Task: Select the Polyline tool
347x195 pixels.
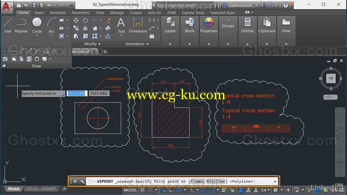Action: pyautogui.click(x=21, y=26)
